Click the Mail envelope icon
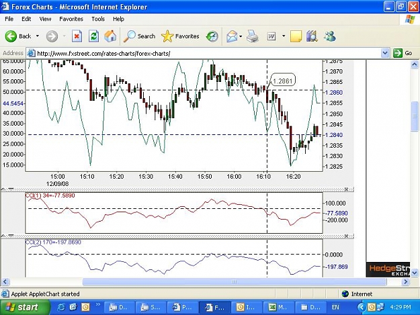This screenshot has height=315, width=420. click(232, 36)
